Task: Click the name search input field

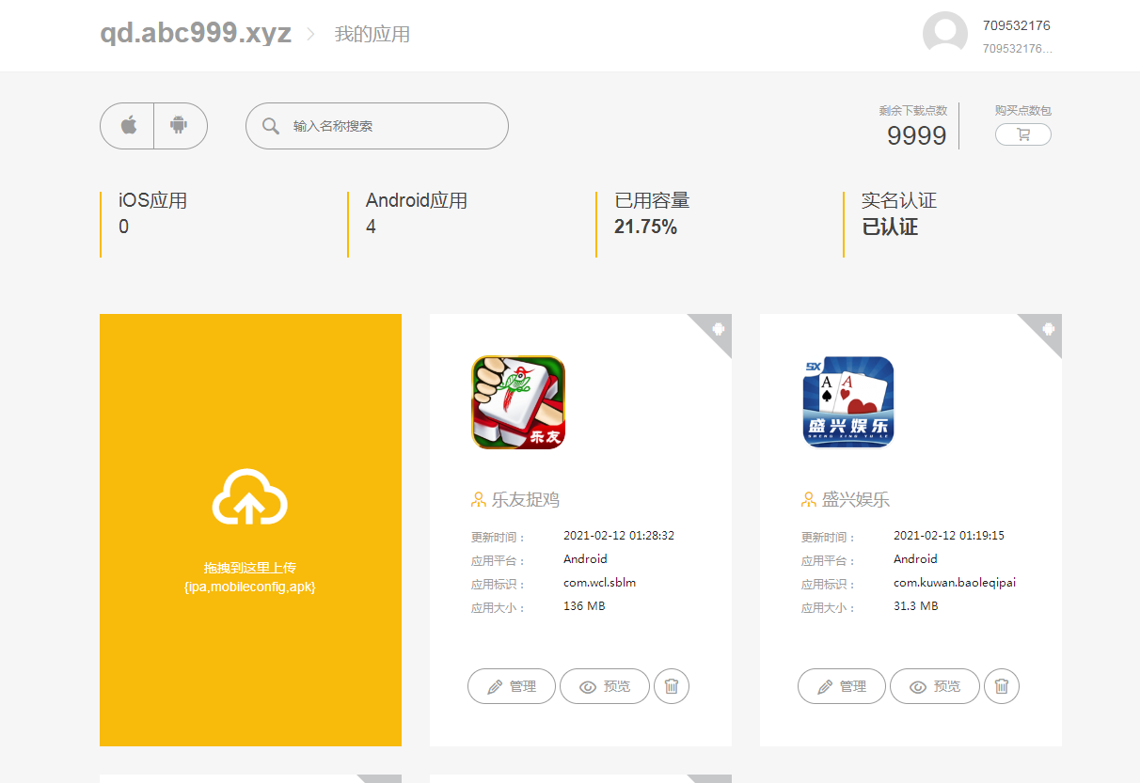Action: tap(390, 126)
